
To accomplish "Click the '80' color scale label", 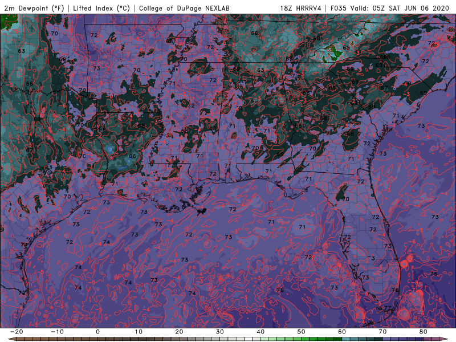I will [424, 332].
